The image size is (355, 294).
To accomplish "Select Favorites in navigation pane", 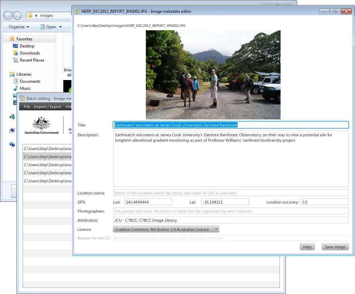I will click(29, 39).
